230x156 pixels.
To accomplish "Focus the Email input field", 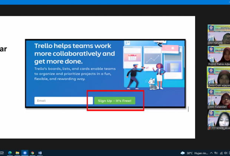I will (x=63, y=101).
